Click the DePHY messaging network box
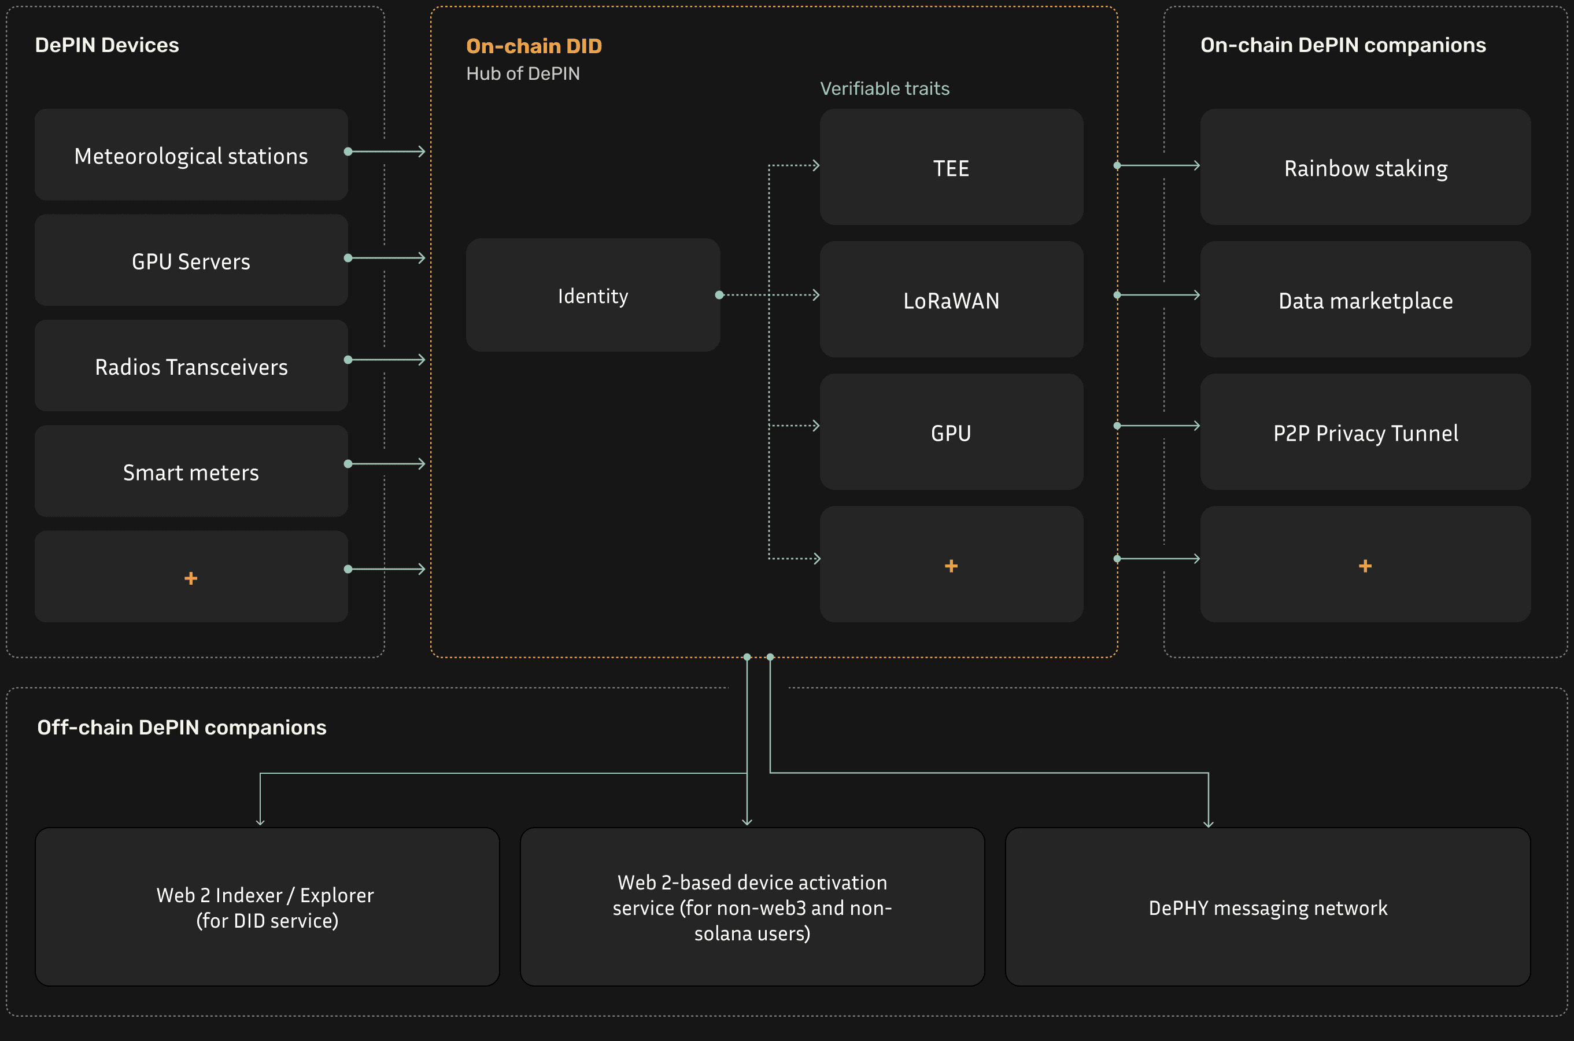The image size is (1574, 1041). (x=1268, y=907)
